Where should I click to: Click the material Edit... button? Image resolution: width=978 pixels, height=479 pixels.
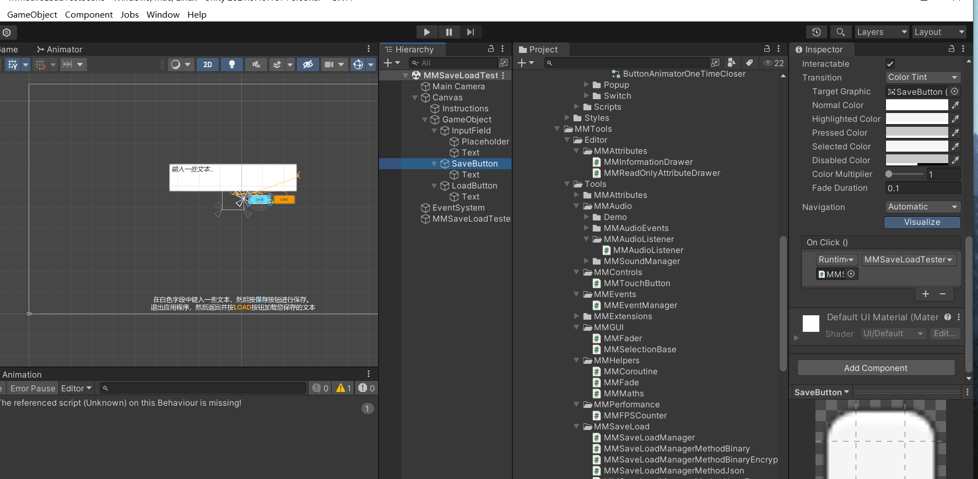click(x=945, y=333)
